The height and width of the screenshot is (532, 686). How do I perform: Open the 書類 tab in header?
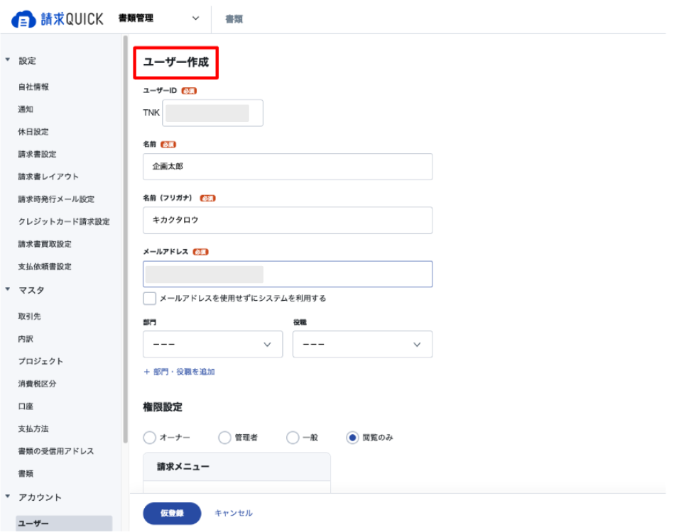pyautogui.click(x=234, y=18)
